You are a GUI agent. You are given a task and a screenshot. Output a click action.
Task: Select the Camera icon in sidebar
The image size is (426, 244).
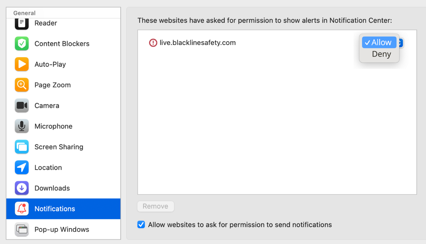point(22,106)
